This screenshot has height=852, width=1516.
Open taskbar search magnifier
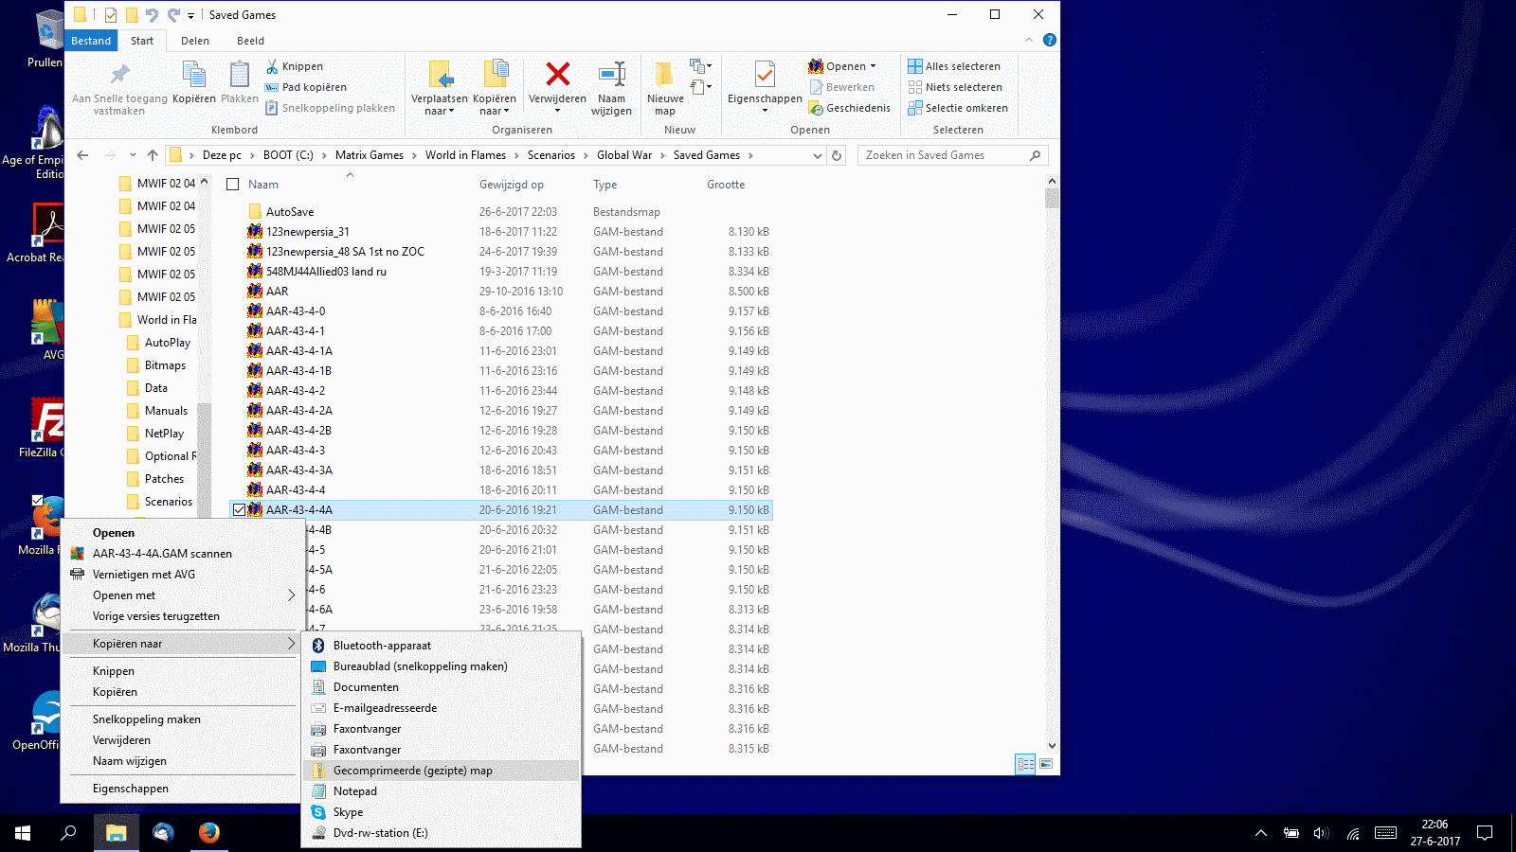pos(68,833)
